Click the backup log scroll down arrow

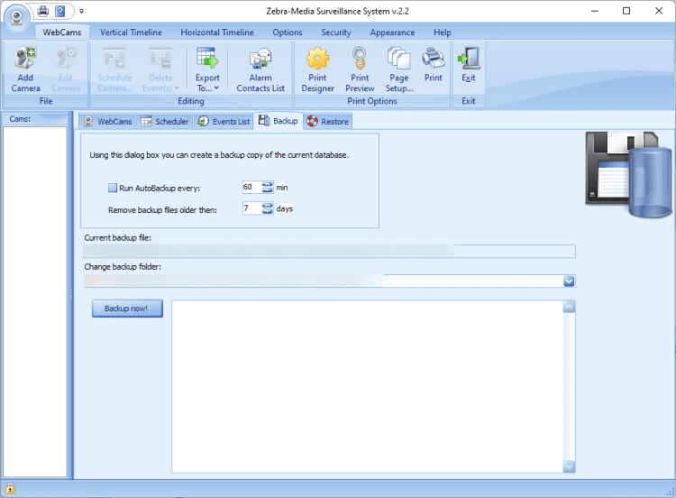click(x=569, y=466)
